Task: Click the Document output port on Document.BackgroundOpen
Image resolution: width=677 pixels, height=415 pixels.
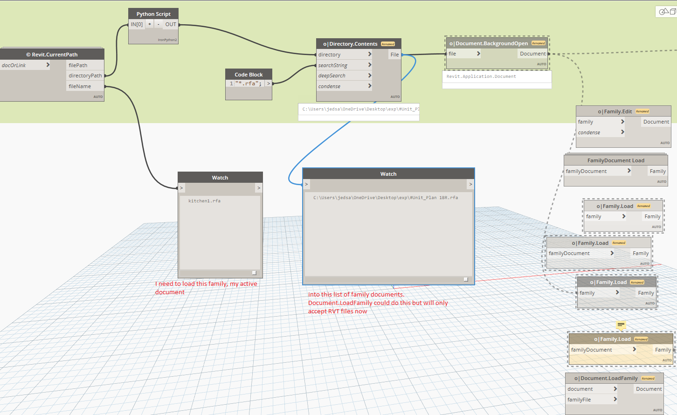Action: click(x=533, y=54)
